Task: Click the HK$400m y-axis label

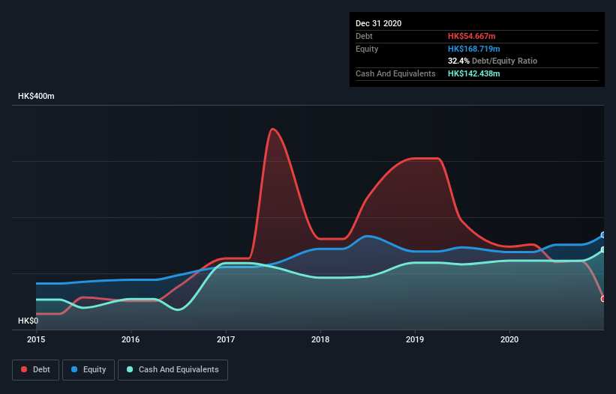Action: [36, 96]
